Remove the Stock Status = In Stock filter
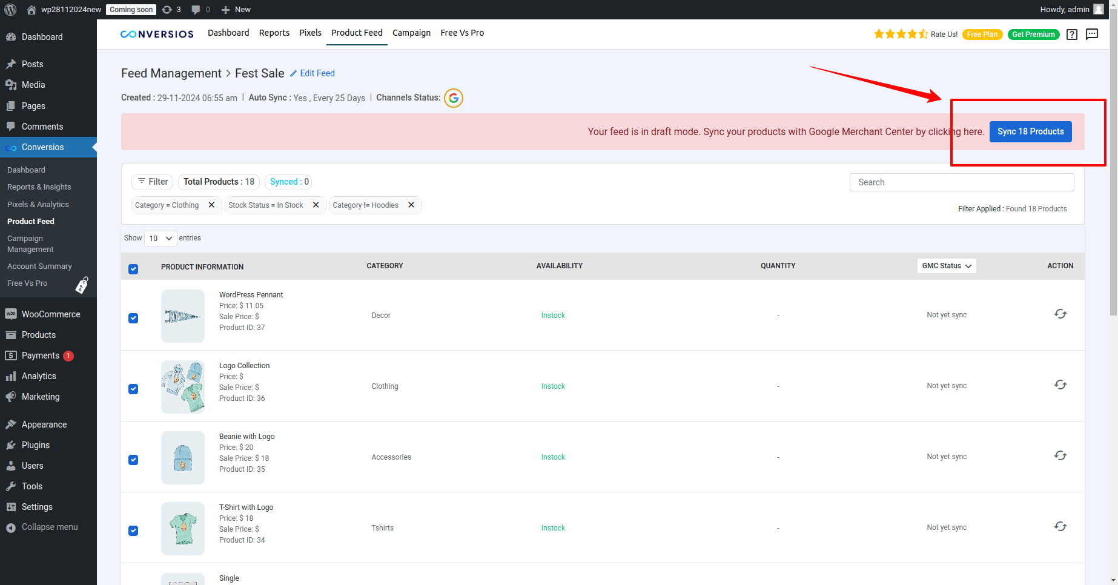Viewport: 1118px width, 585px height. pos(316,205)
